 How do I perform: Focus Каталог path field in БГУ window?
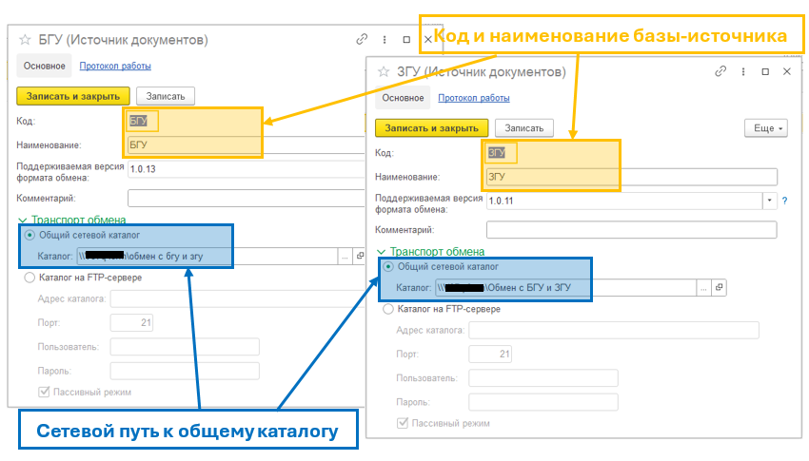click(207, 256)
